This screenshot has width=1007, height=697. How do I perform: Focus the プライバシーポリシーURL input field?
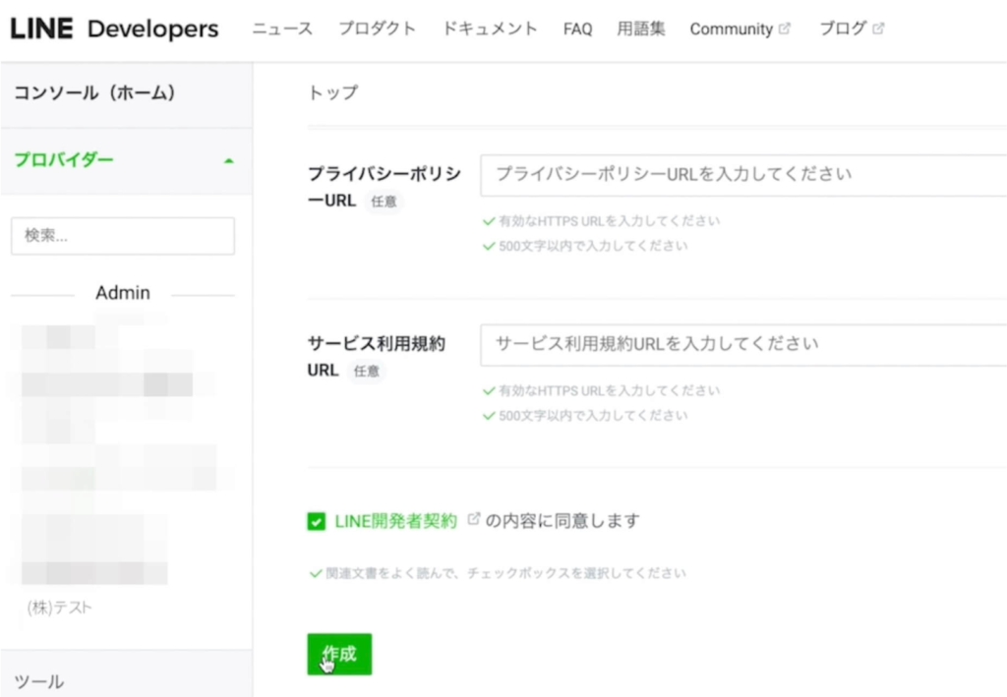[x=742, y=175]
